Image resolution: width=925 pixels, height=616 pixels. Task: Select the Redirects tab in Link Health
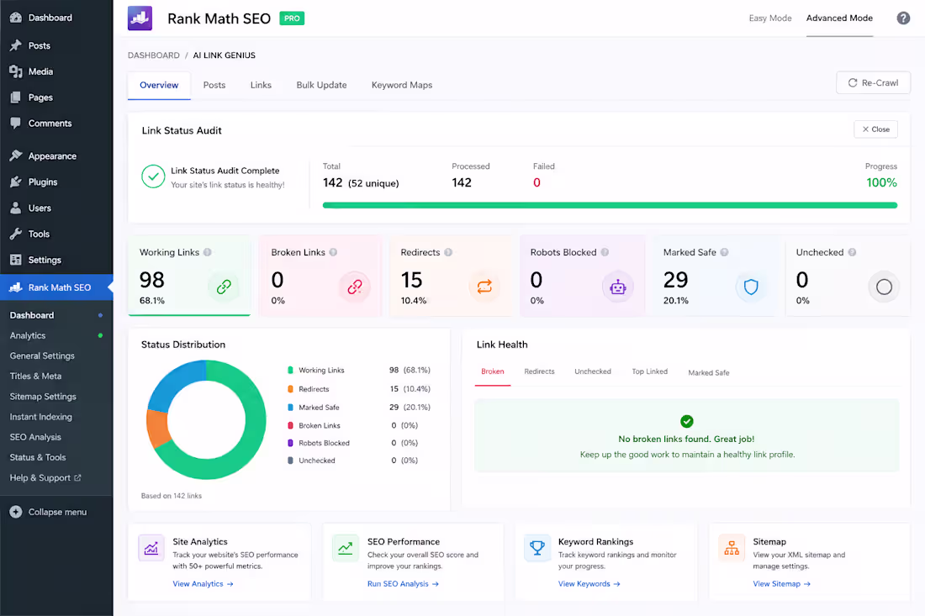tap(539, 372)
